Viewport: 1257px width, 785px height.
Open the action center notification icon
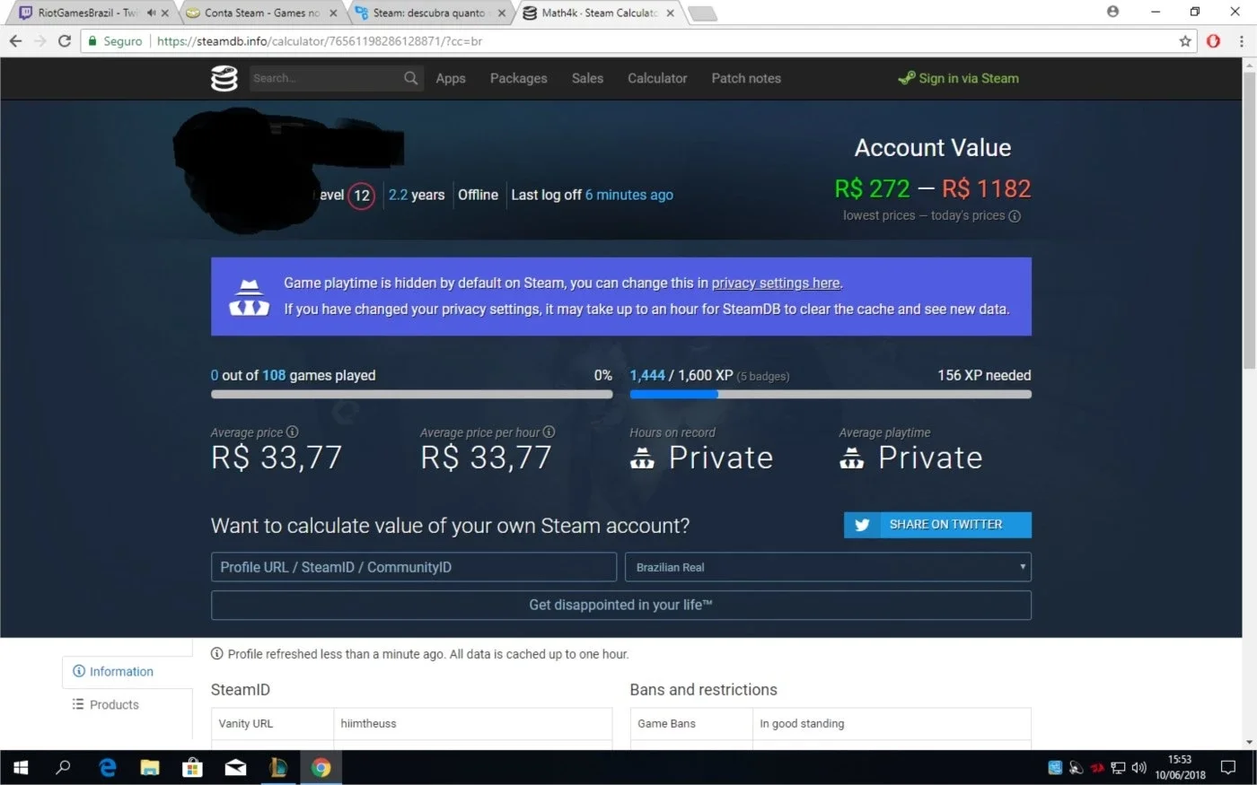tap(1228, 767)
